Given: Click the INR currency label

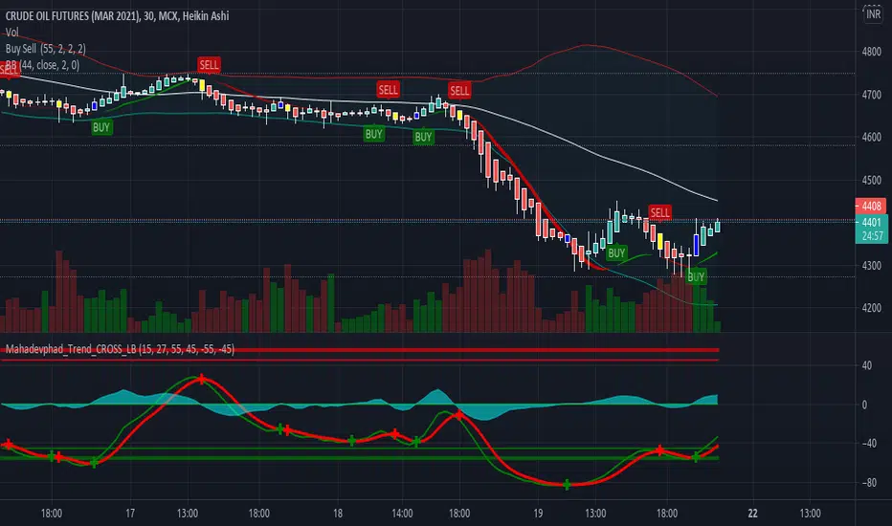Looking at the screenshot, I should [x=873, y=14].
